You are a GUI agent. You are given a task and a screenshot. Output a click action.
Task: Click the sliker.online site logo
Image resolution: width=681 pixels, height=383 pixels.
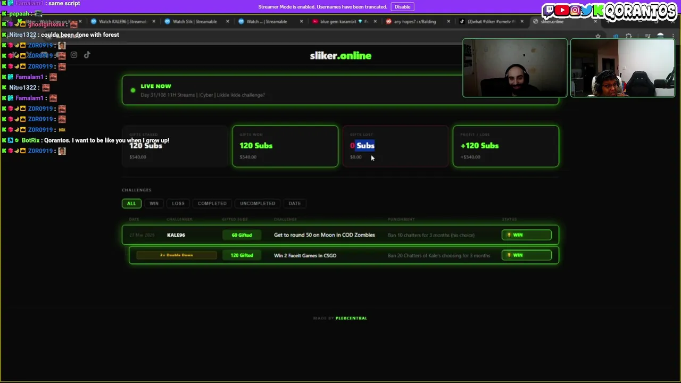point(340,56)
